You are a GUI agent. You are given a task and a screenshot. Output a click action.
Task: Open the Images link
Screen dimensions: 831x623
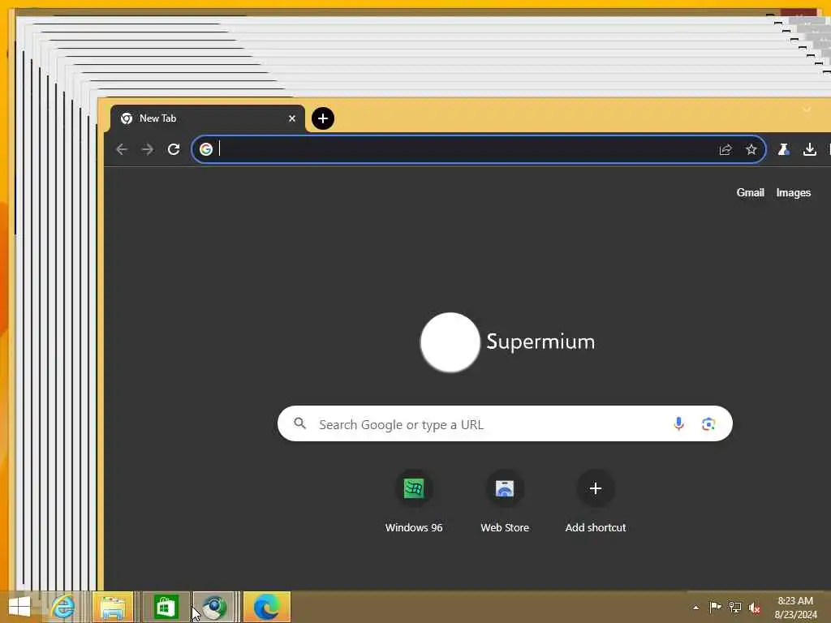pyautogui.click(x=794, y=192)
